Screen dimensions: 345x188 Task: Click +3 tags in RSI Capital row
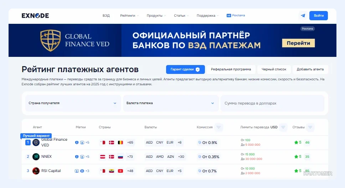click(87, 171)
